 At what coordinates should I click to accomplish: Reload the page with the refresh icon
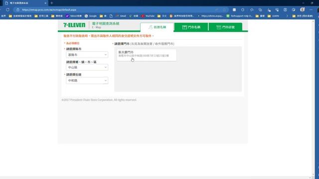pyautogui.click(x=8, y=9)
